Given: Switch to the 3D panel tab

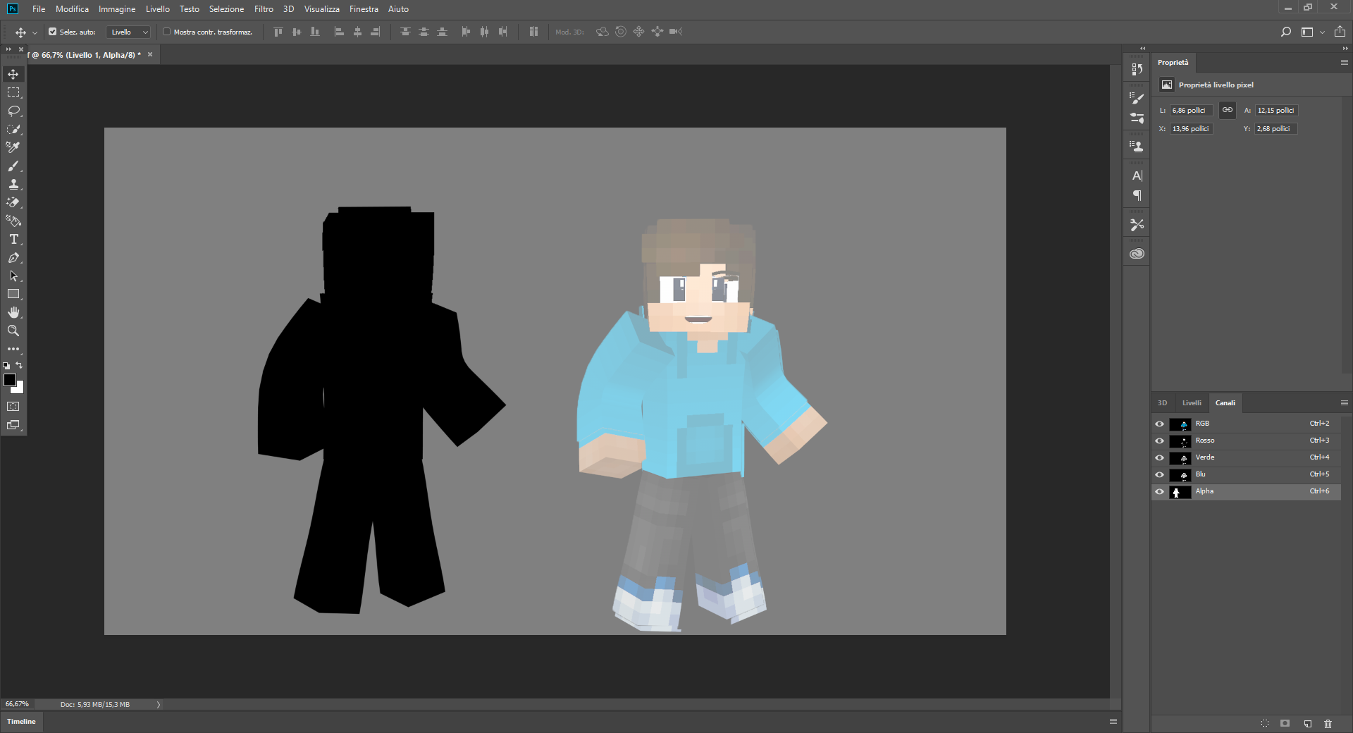Looking at the screenshot, I should point(1162,403).
